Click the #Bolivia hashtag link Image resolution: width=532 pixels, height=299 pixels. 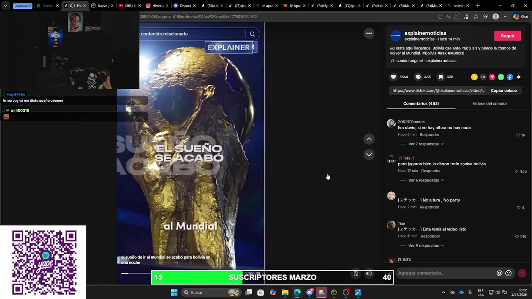tap(429, 53)
